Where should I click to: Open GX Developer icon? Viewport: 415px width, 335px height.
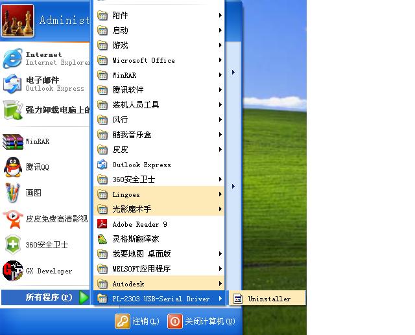[x=13, y=271]
